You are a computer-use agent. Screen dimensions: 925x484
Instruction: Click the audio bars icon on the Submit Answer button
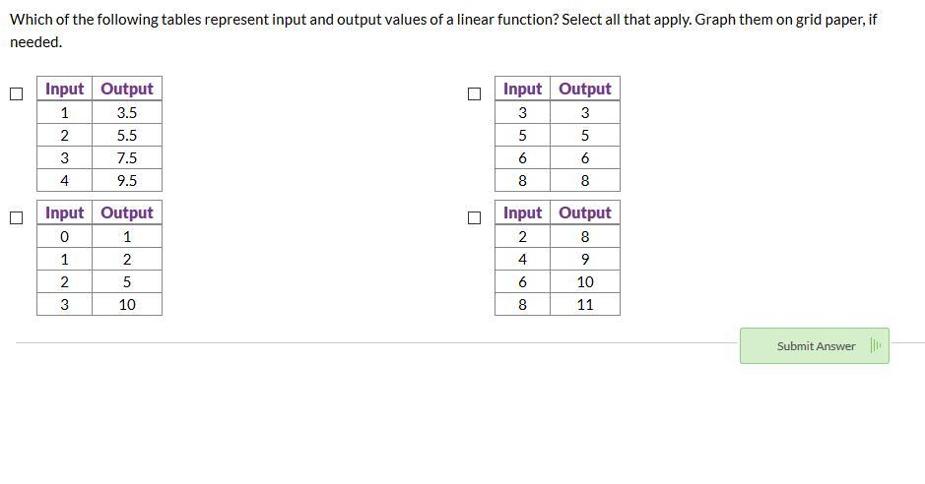[875, 345]
